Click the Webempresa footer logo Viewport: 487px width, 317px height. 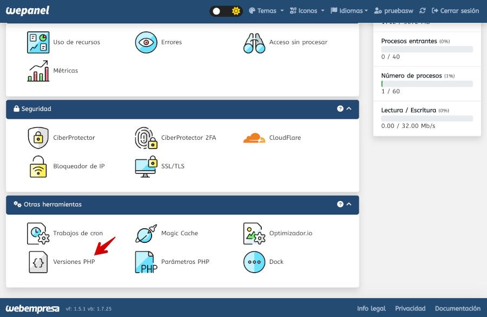[32, 308]
